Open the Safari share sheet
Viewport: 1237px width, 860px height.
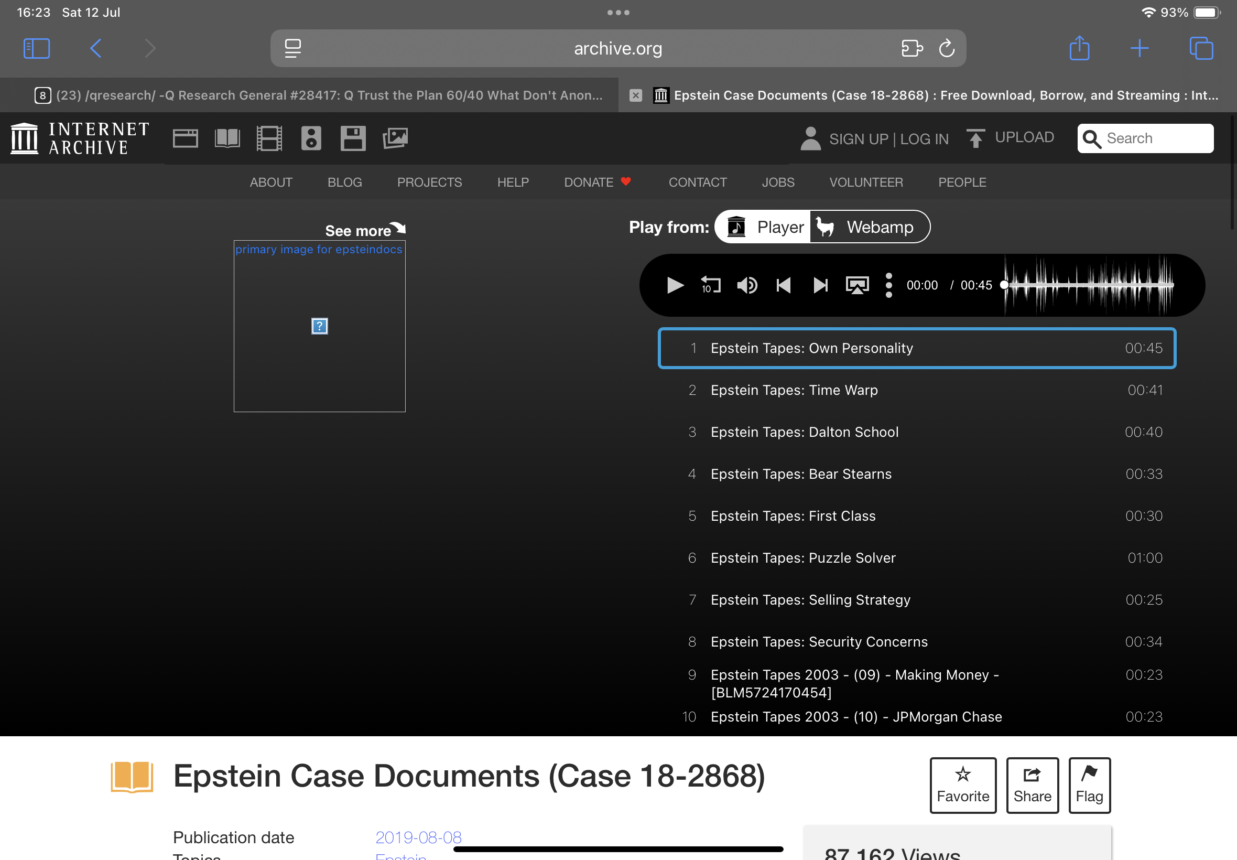[x=1079, y=48]
